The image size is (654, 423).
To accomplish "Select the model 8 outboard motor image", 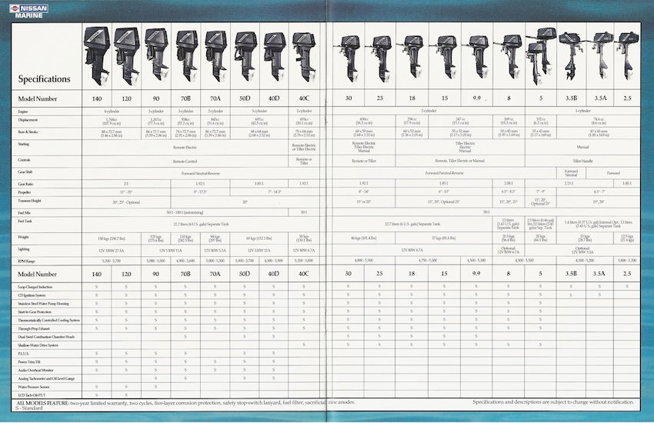I will pos(509,57).
